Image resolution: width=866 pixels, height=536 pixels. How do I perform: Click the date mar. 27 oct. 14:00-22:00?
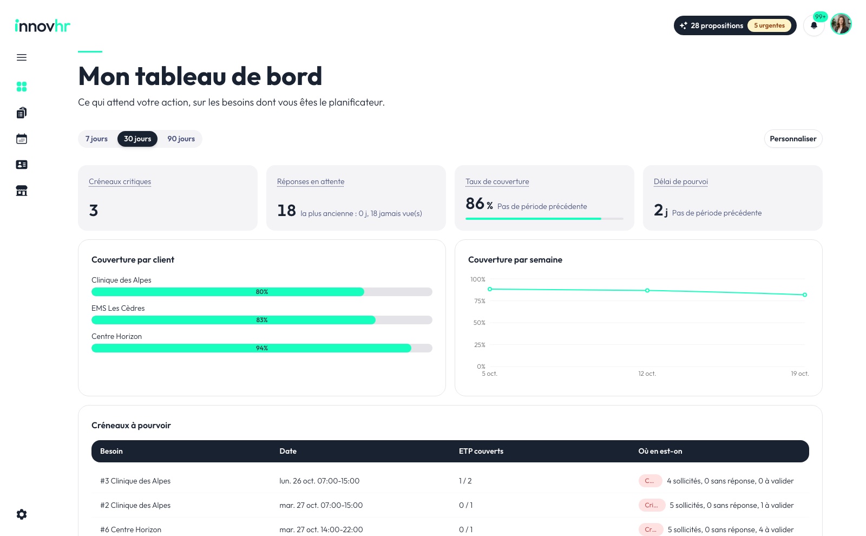pos(321,530)
